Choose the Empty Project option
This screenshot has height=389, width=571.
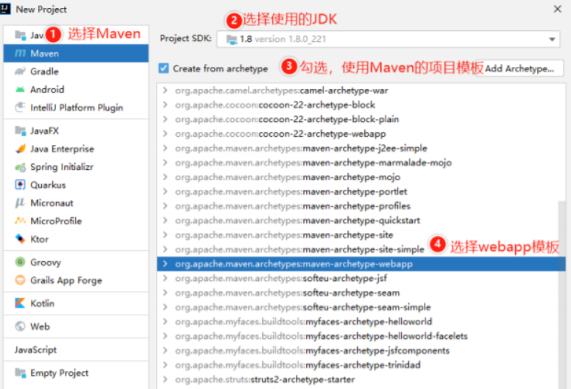coord(76,373)
